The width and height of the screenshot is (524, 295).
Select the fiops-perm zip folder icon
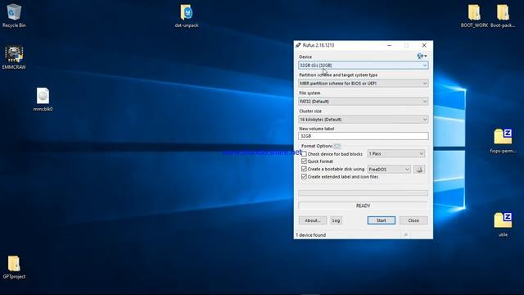point(503,141)
